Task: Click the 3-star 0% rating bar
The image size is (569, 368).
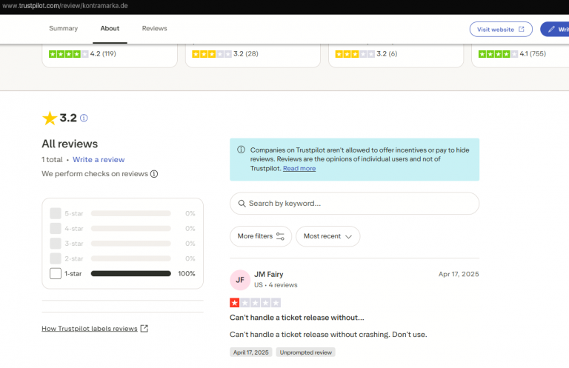Action: click(x=130, y=244)
